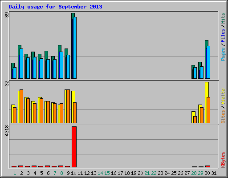Click day label '20' on the x-axis
Screen dimensions: 228x178
coord(140,173)
